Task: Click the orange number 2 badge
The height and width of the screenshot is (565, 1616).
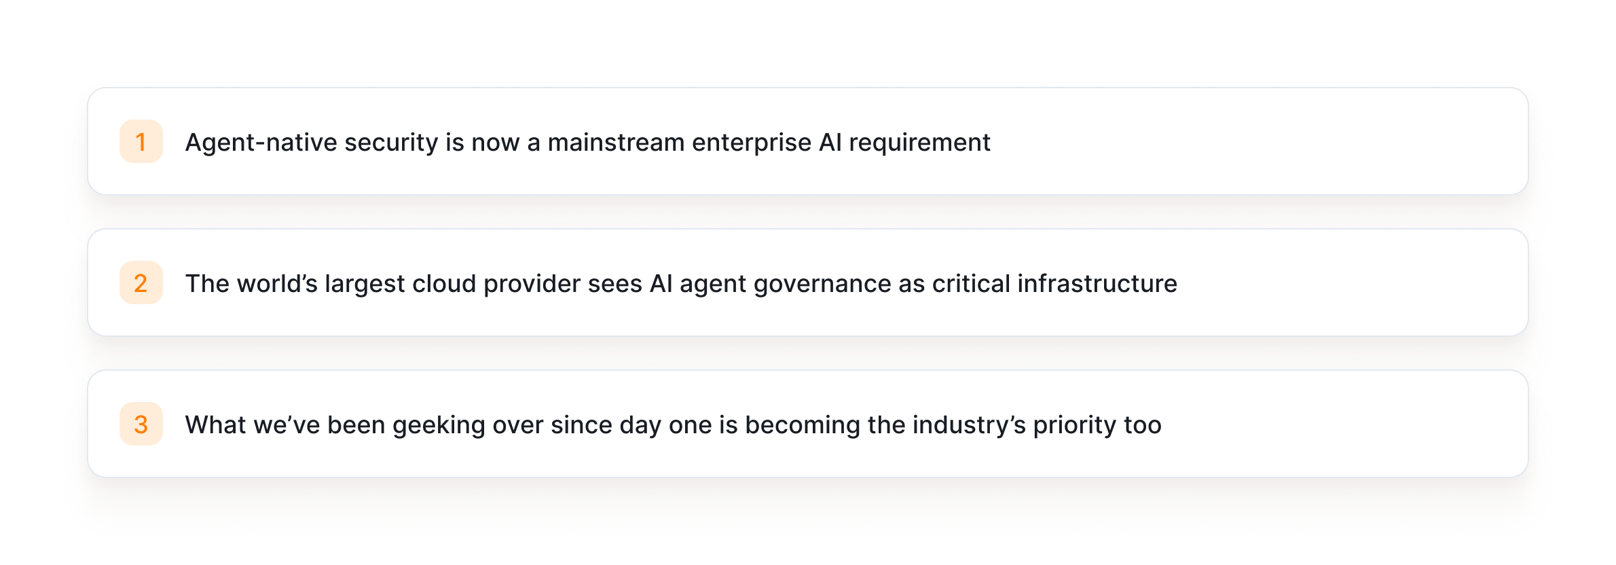Action: [x=141, y=282]
